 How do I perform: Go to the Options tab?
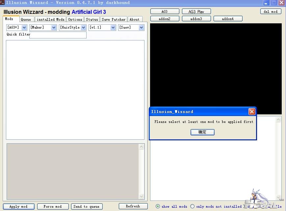point(75,19)
